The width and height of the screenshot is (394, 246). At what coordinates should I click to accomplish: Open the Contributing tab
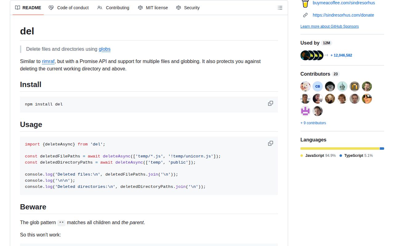[x=113, y=8]
